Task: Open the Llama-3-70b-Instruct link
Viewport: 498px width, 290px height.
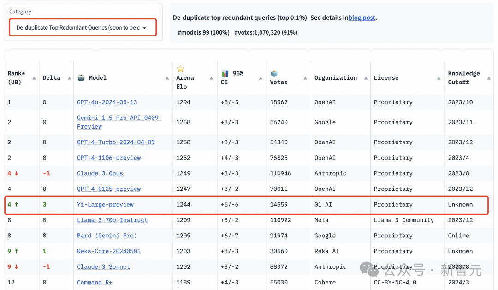Action: point(112,220)
